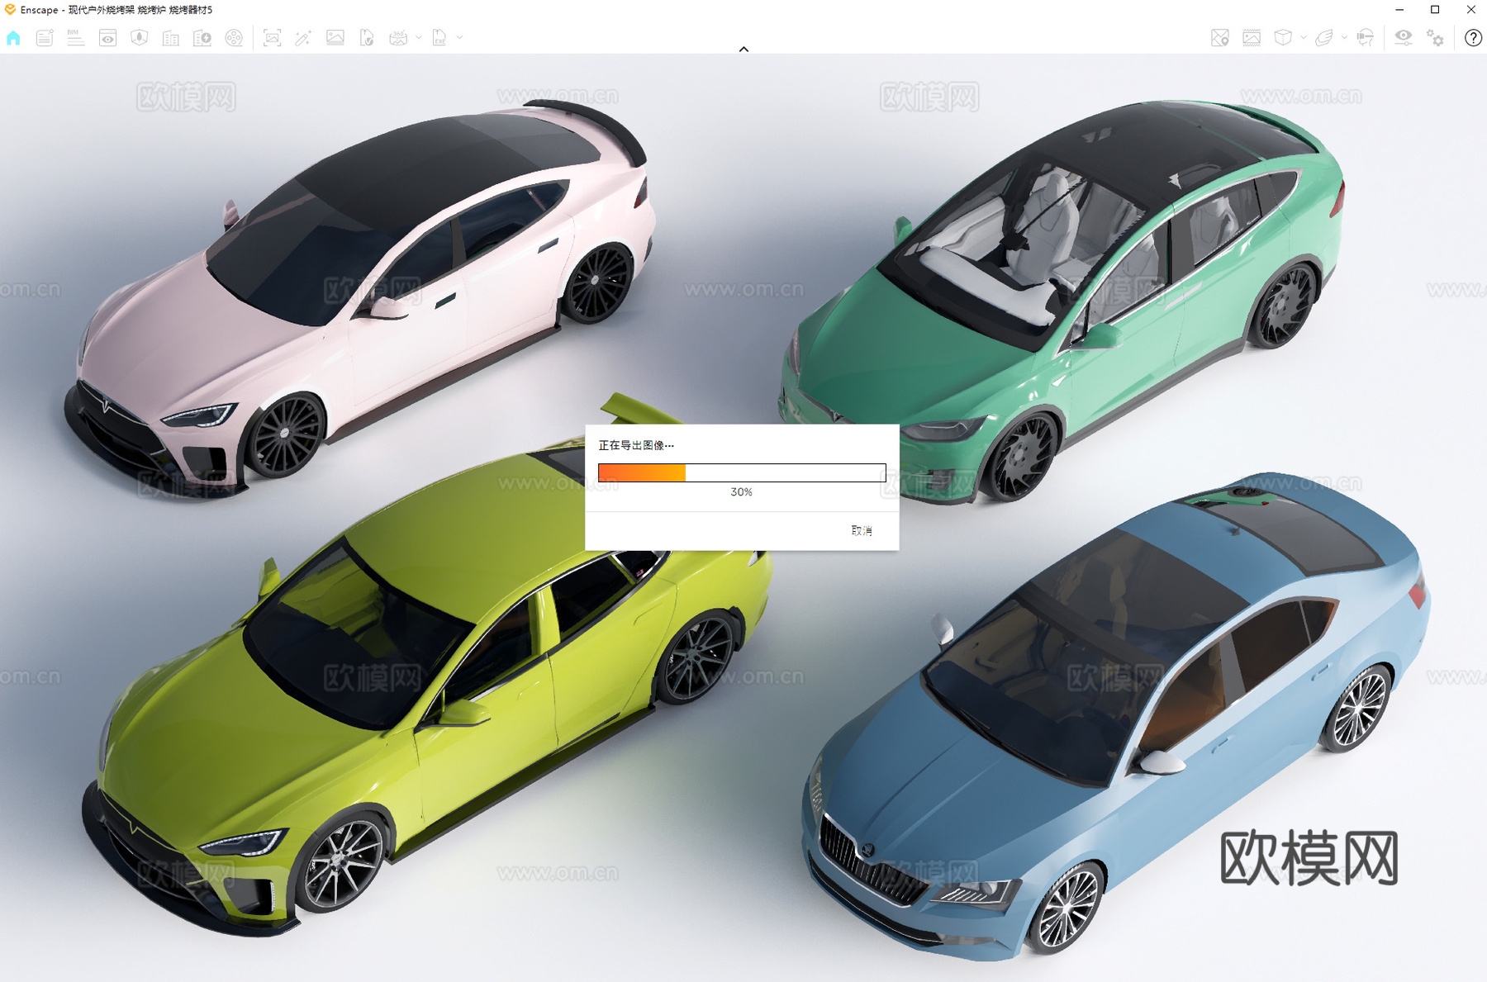The height and width of the screenshot is (982, 1487).
Task: Click the EXE standalone export icon
Action: [x=439, y=38]
